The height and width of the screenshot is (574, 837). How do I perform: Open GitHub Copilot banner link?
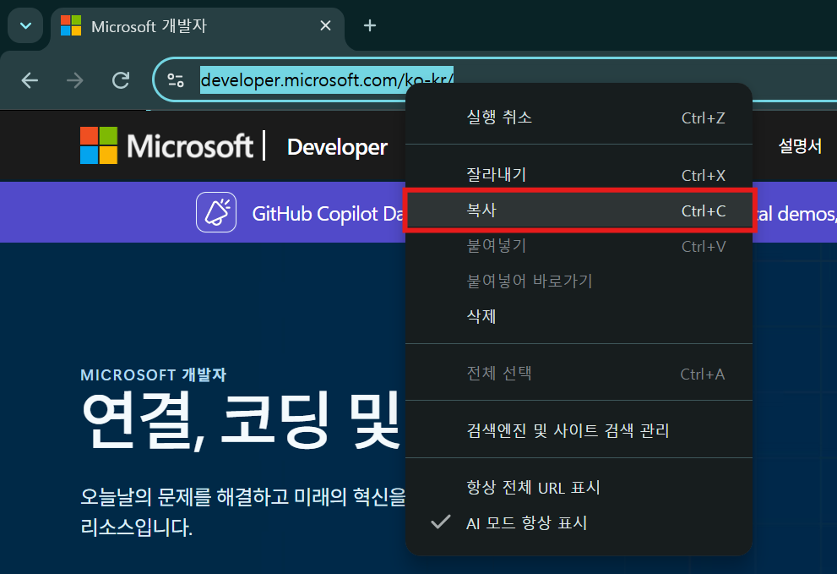point(328,214)
